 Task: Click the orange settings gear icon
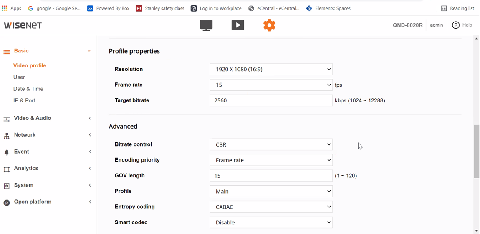point(269,25)
